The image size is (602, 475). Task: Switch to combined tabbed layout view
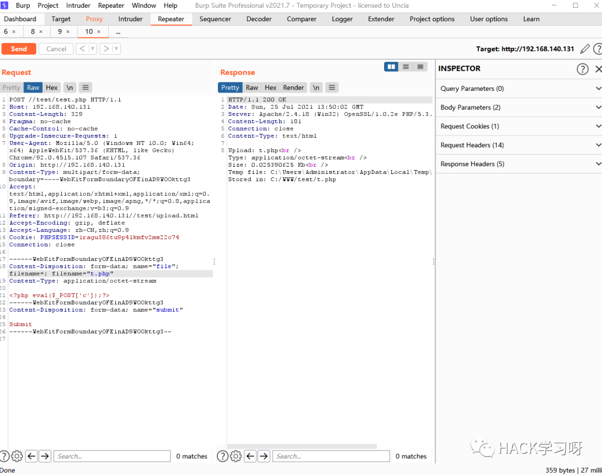pyautogui.click(x=420, y=67)
